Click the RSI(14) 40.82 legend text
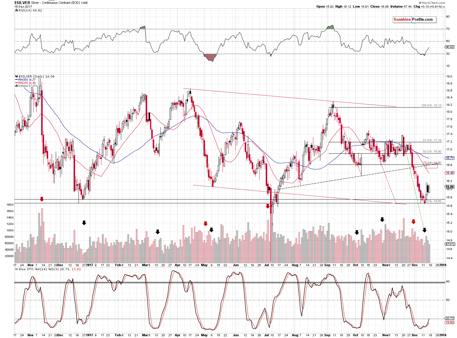The image size is (457, 338). [x=30, y=10]
